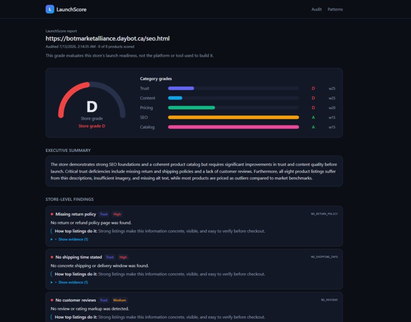Click the audit date and products scored line

(x=90, y=47)
